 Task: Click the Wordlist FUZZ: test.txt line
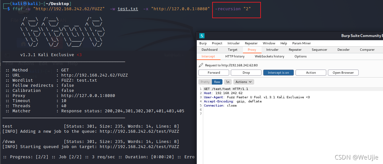(x=51, y=80)
